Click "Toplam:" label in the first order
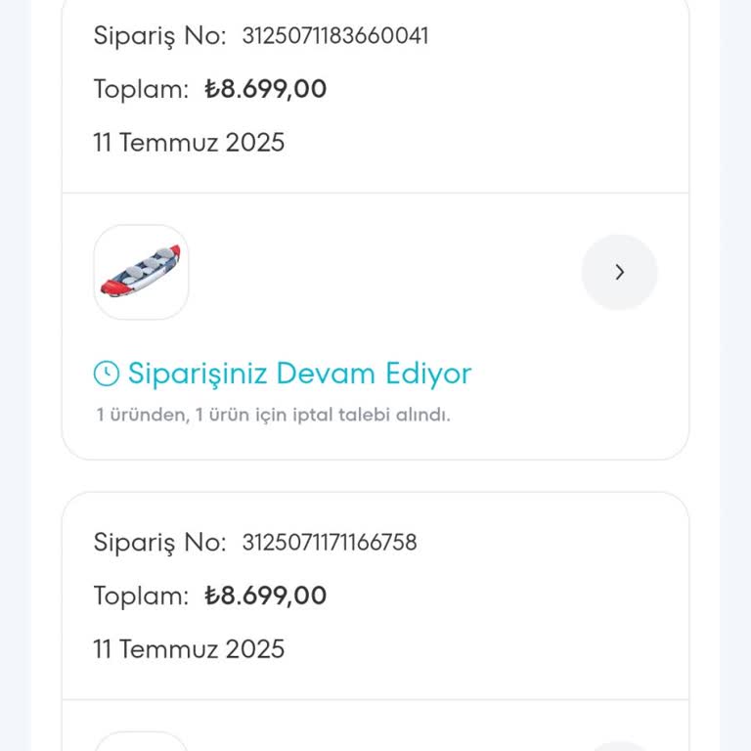The height and width of the screenshot is (751, 751). 141,89
